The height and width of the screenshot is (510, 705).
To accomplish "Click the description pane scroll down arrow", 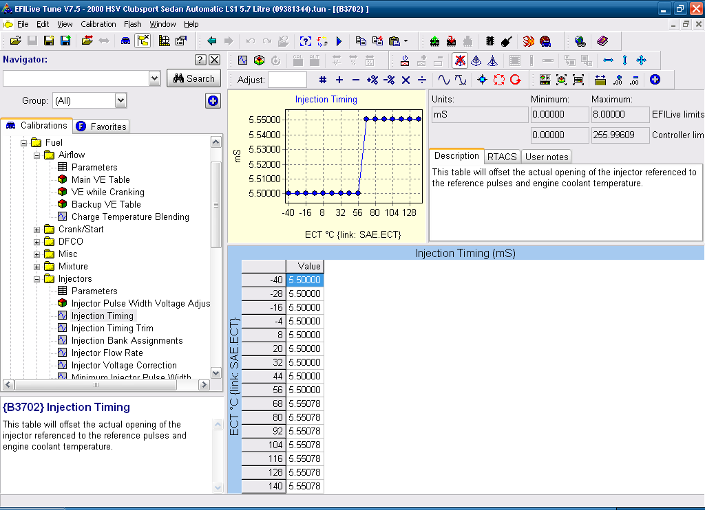I will (218, 487).
